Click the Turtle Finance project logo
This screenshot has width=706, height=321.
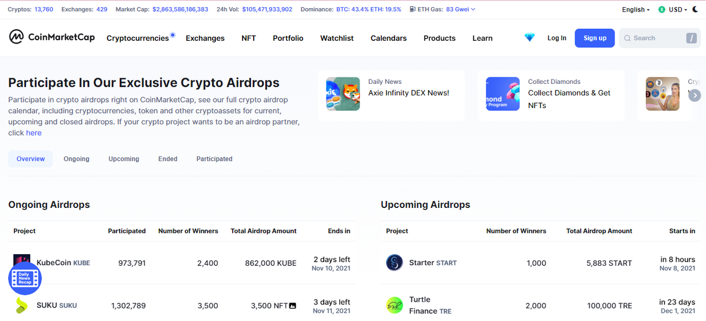tap(394, 306)
